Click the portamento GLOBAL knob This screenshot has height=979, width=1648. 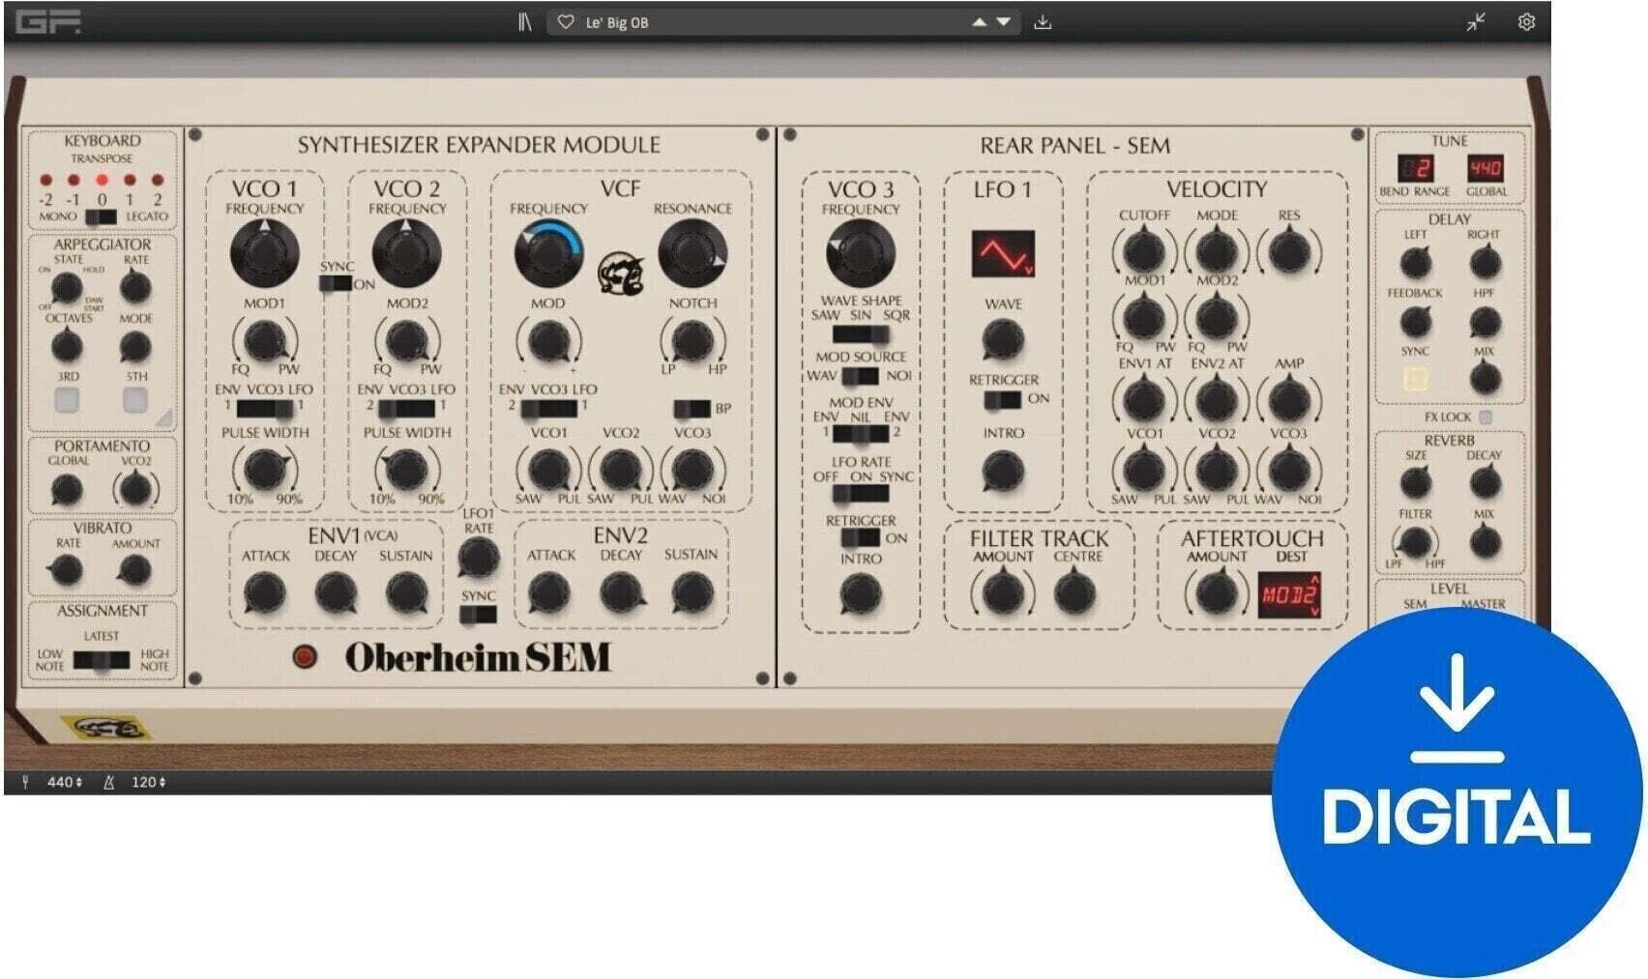point(66,490)
